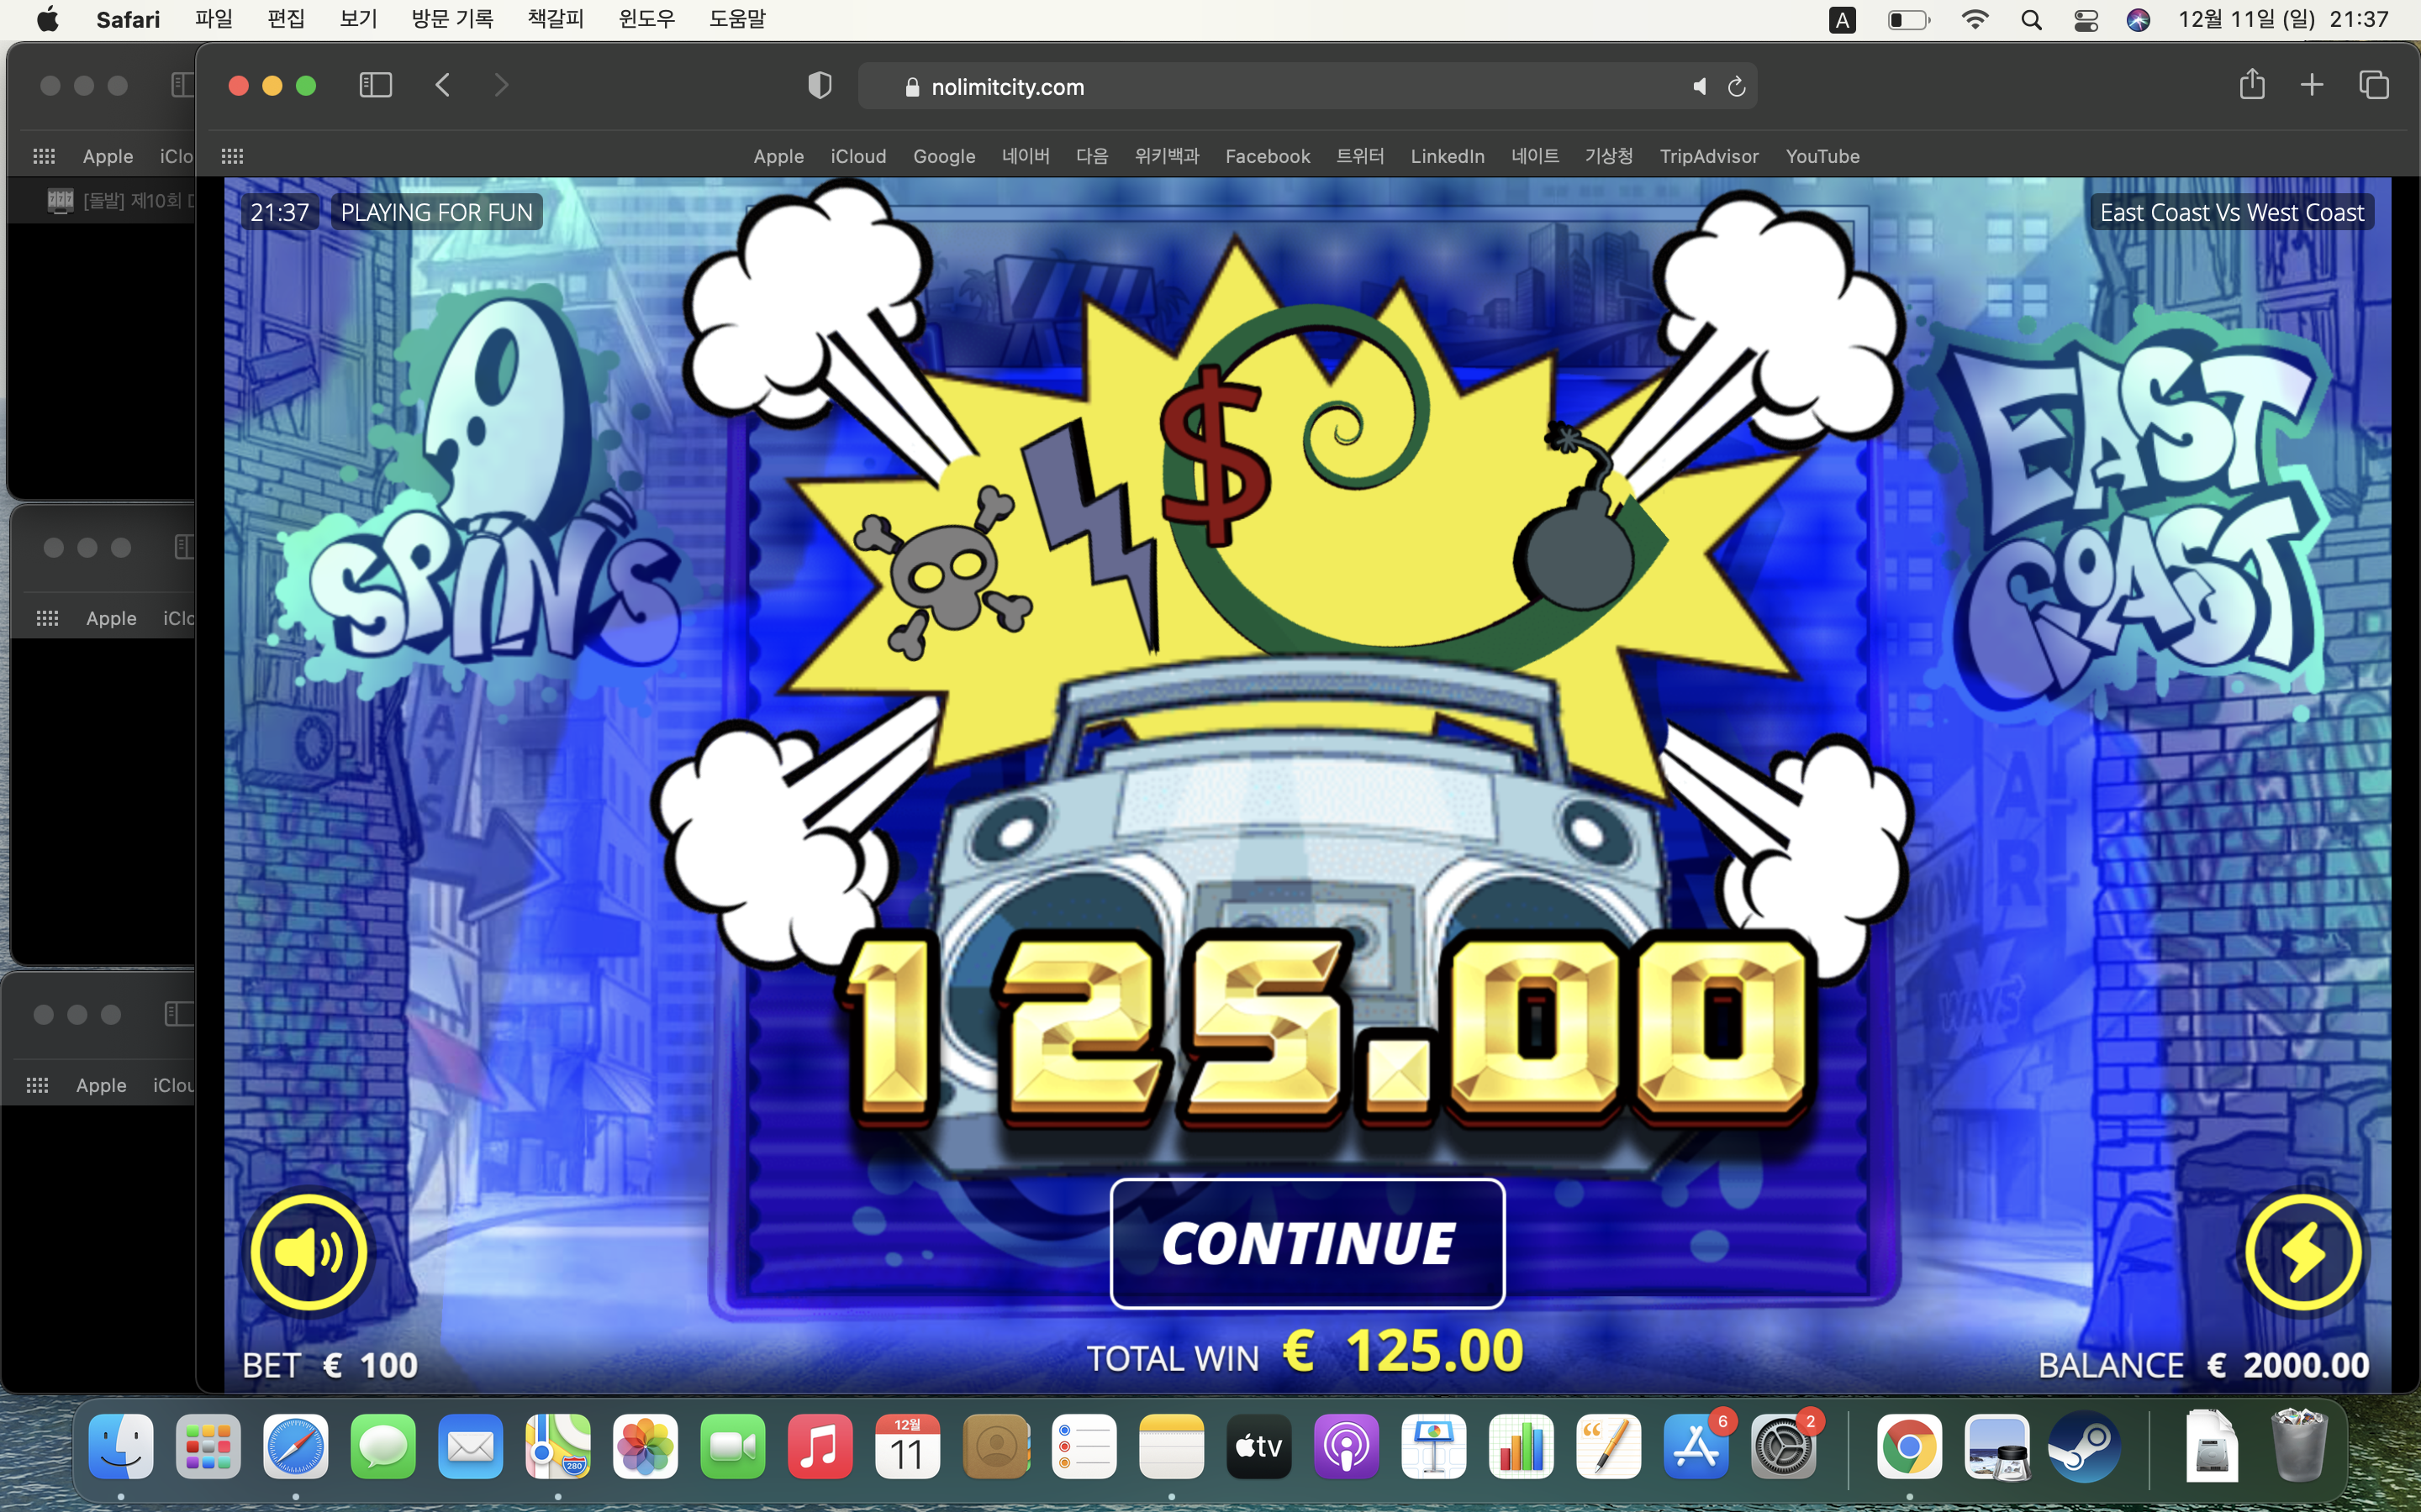Mute the game sound speaker button
Viewport: 2421px width, 1512px height.
point(309,1252)
